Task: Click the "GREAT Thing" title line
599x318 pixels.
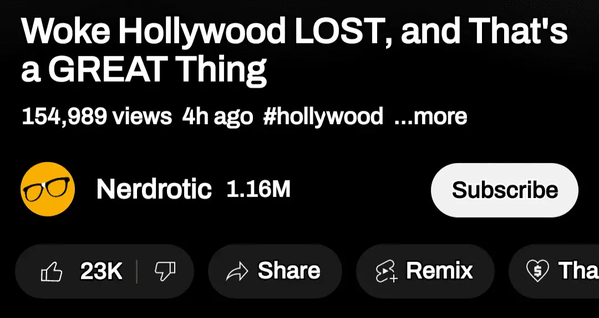Action: click(x=144, y=70)
